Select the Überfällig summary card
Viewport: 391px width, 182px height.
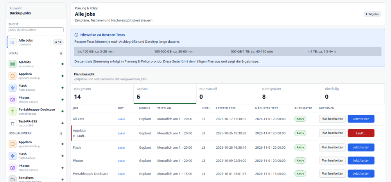[353, 94]
